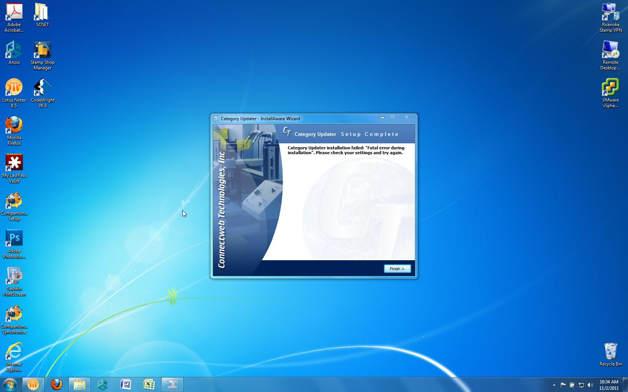Select the My LastPass Vault icon

click(x=14, y=168)
